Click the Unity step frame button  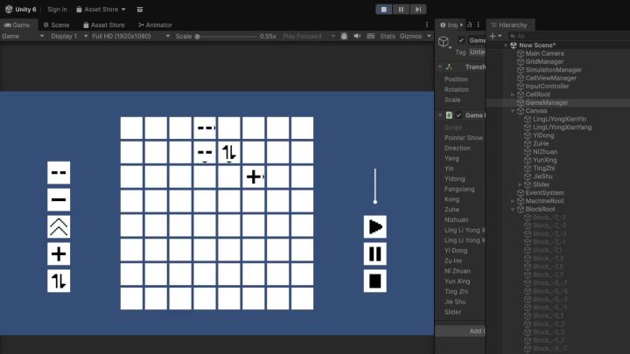tap(418, 10)
